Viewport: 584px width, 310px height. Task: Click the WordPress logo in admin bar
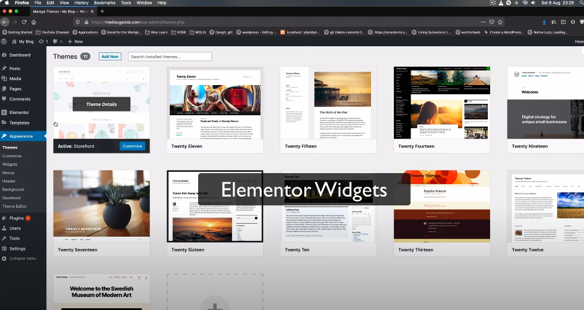[x=4, y=42]
